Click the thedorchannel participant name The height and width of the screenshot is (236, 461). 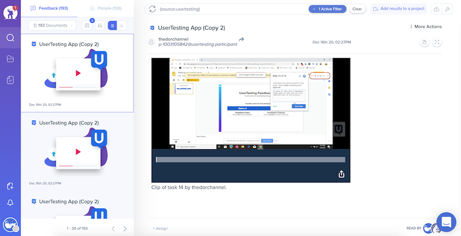click(173, 39)
